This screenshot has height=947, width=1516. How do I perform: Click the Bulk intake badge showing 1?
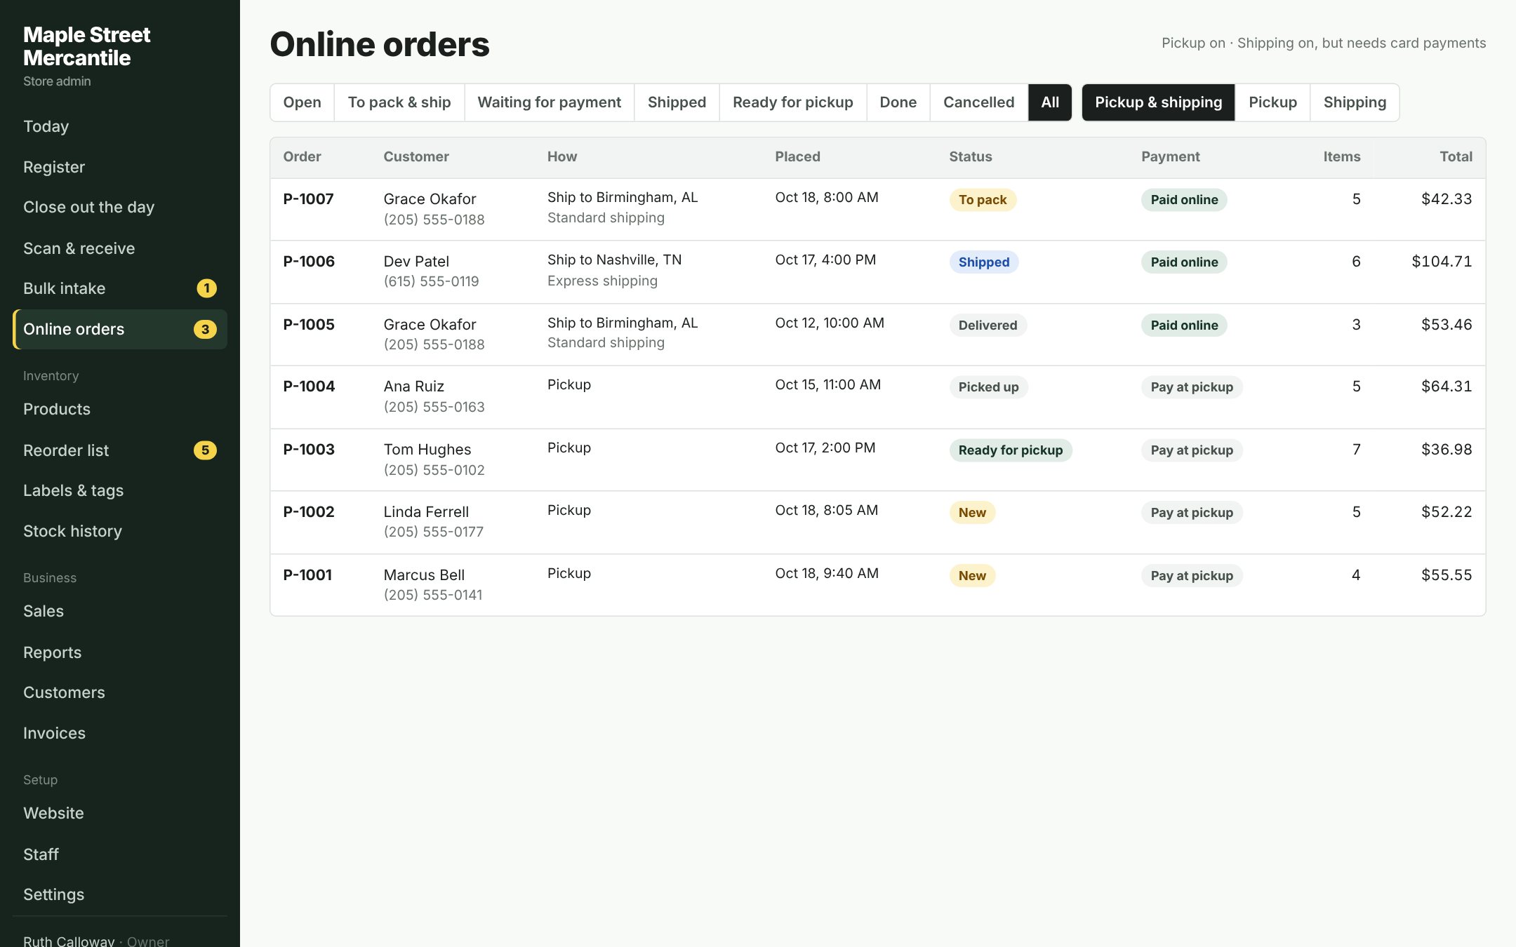point(206,288)
